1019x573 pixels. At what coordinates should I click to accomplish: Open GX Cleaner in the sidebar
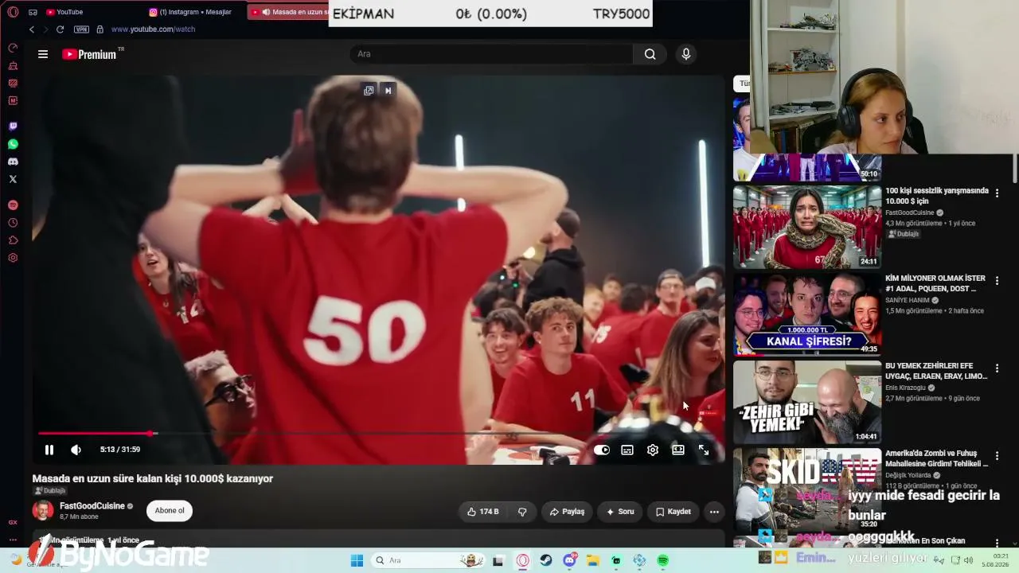click(13, 65)
